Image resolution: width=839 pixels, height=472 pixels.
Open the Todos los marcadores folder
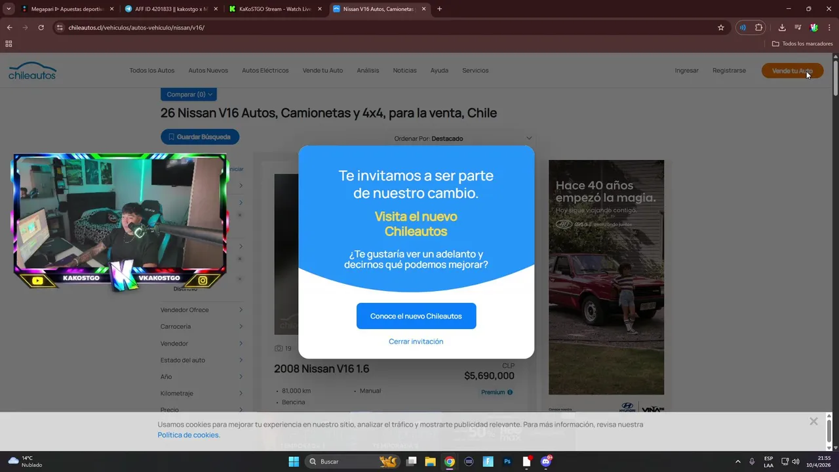click(x=802, y=44)
